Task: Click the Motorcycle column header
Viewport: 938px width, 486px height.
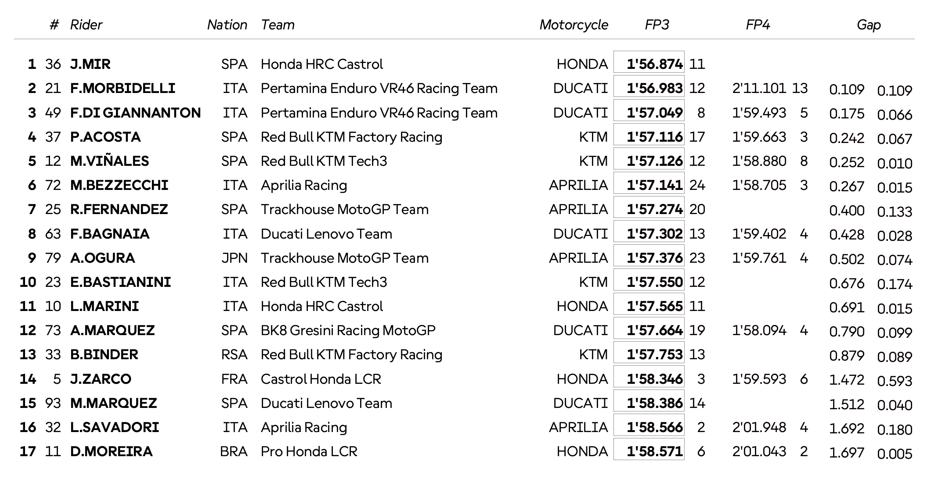Action: tap(574, 25)
